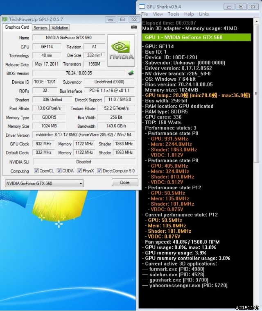The width and height of the screenshot is (262, 311).
Task: Click the Shaders field 336 Unified
Action: click(52, 100)
